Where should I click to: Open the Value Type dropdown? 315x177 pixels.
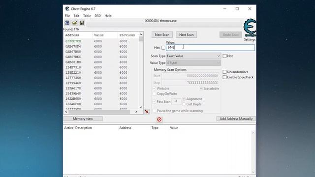(193, 63)
